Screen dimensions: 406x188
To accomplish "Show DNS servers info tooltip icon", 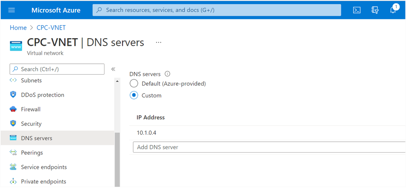I will pyautogui.click(x=167, y=74).
